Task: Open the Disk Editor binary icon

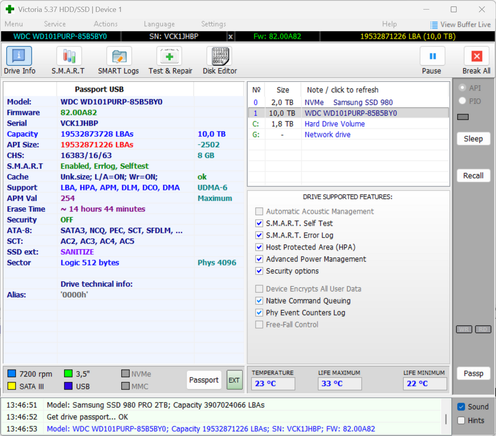Action: 219,56
